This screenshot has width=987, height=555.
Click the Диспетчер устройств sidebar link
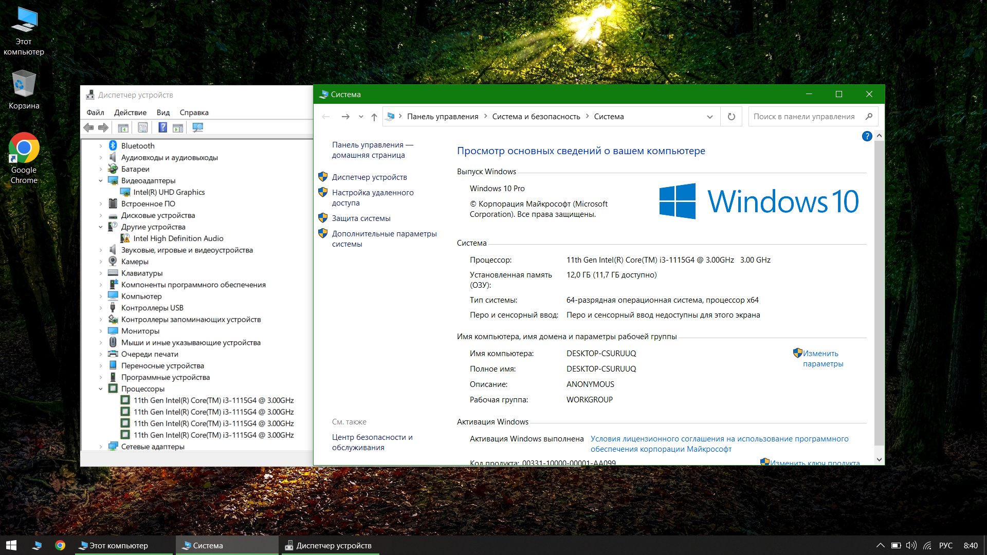(369, 177)
